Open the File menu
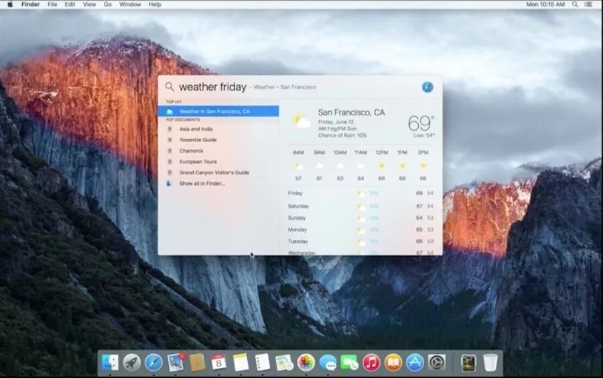 (x=52, y=4)
